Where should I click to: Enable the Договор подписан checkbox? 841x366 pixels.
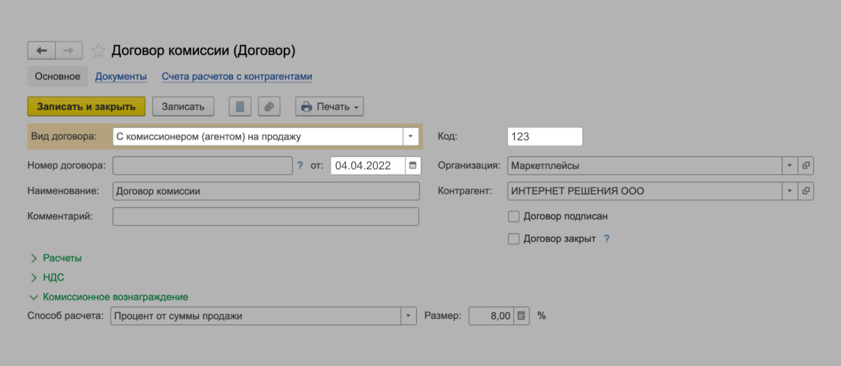click(x=513, y=216)
